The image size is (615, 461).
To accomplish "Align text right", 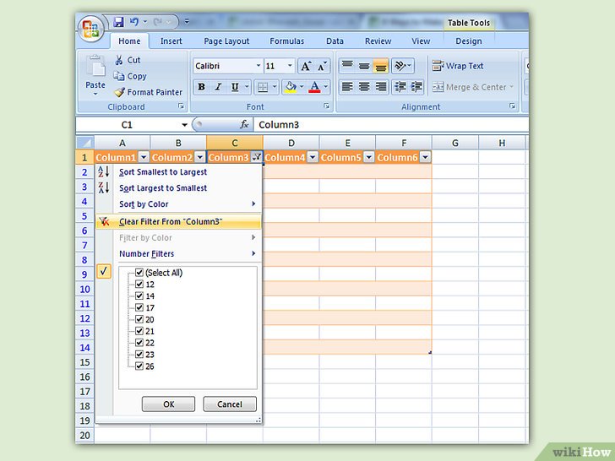I will pos(381,87).
